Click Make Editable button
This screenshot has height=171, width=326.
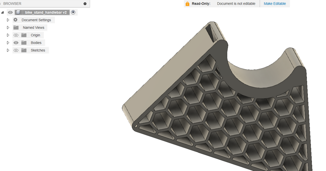[x=275, y=4]
